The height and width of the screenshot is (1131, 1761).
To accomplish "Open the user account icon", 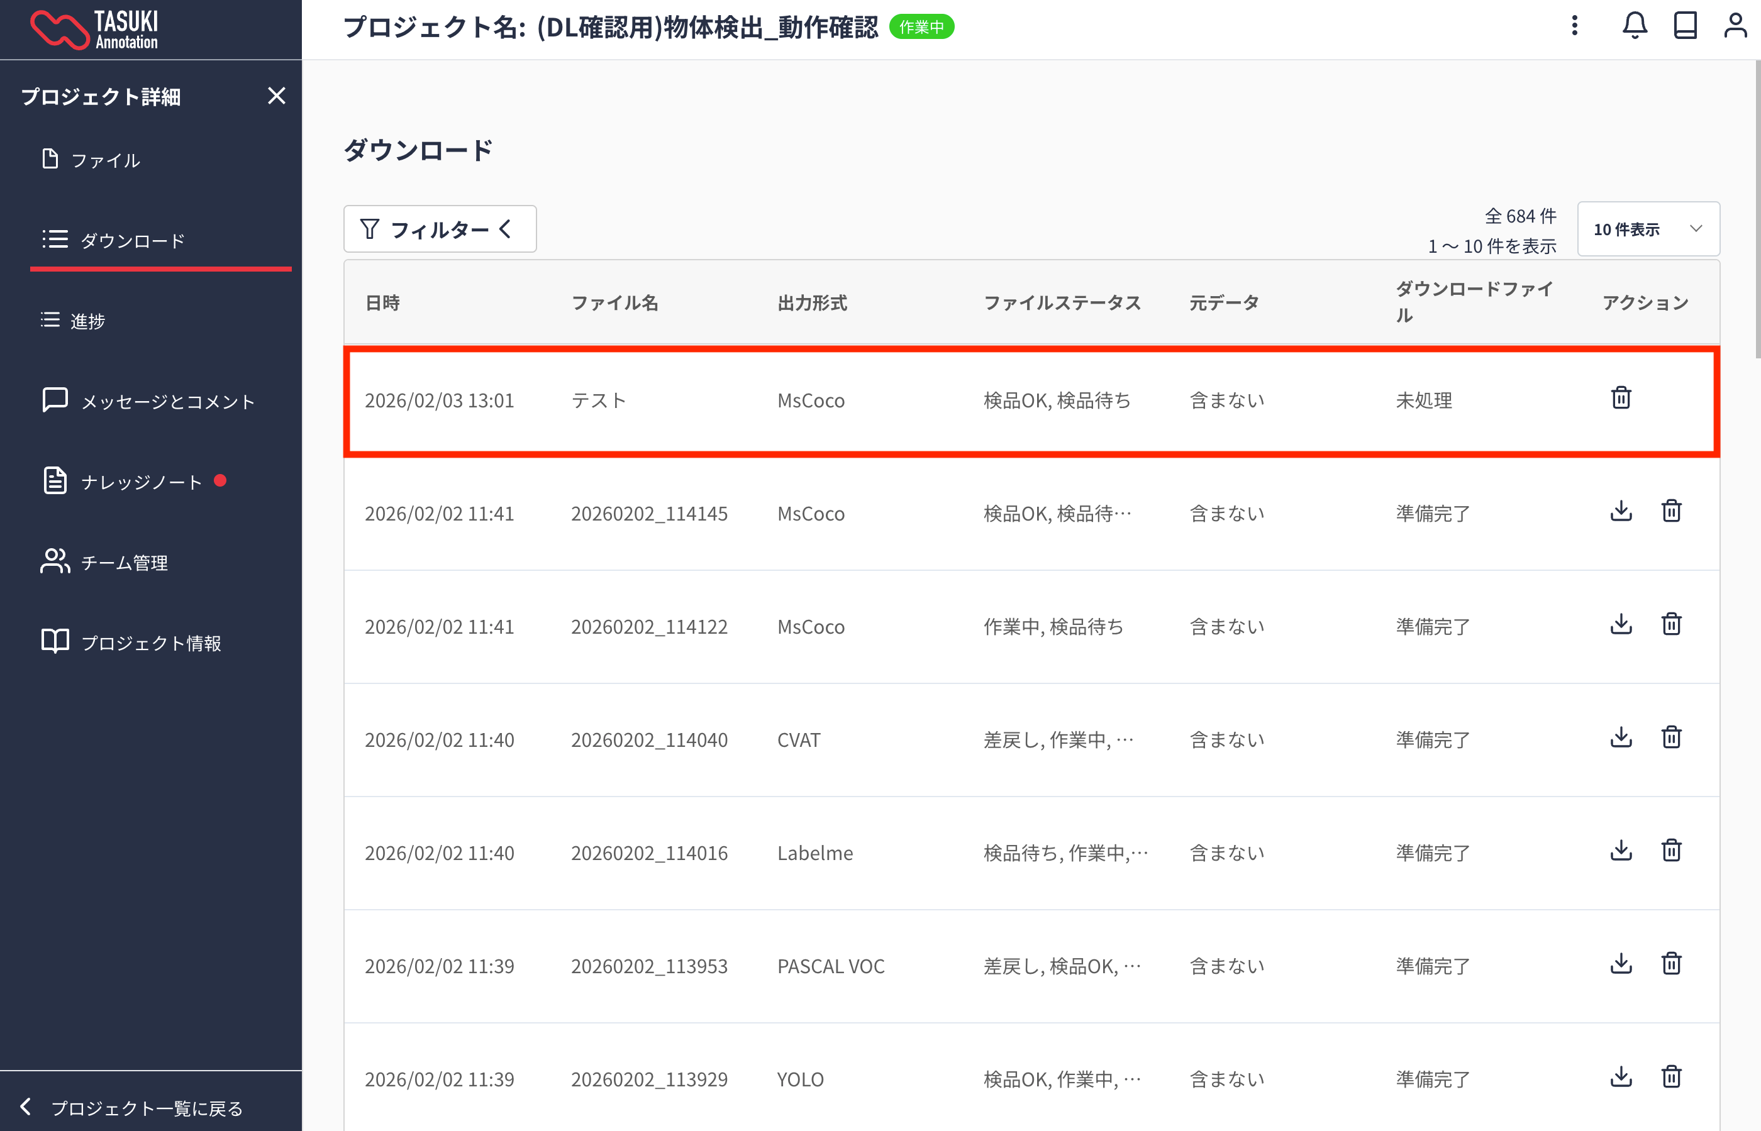I will [1735, 26].
